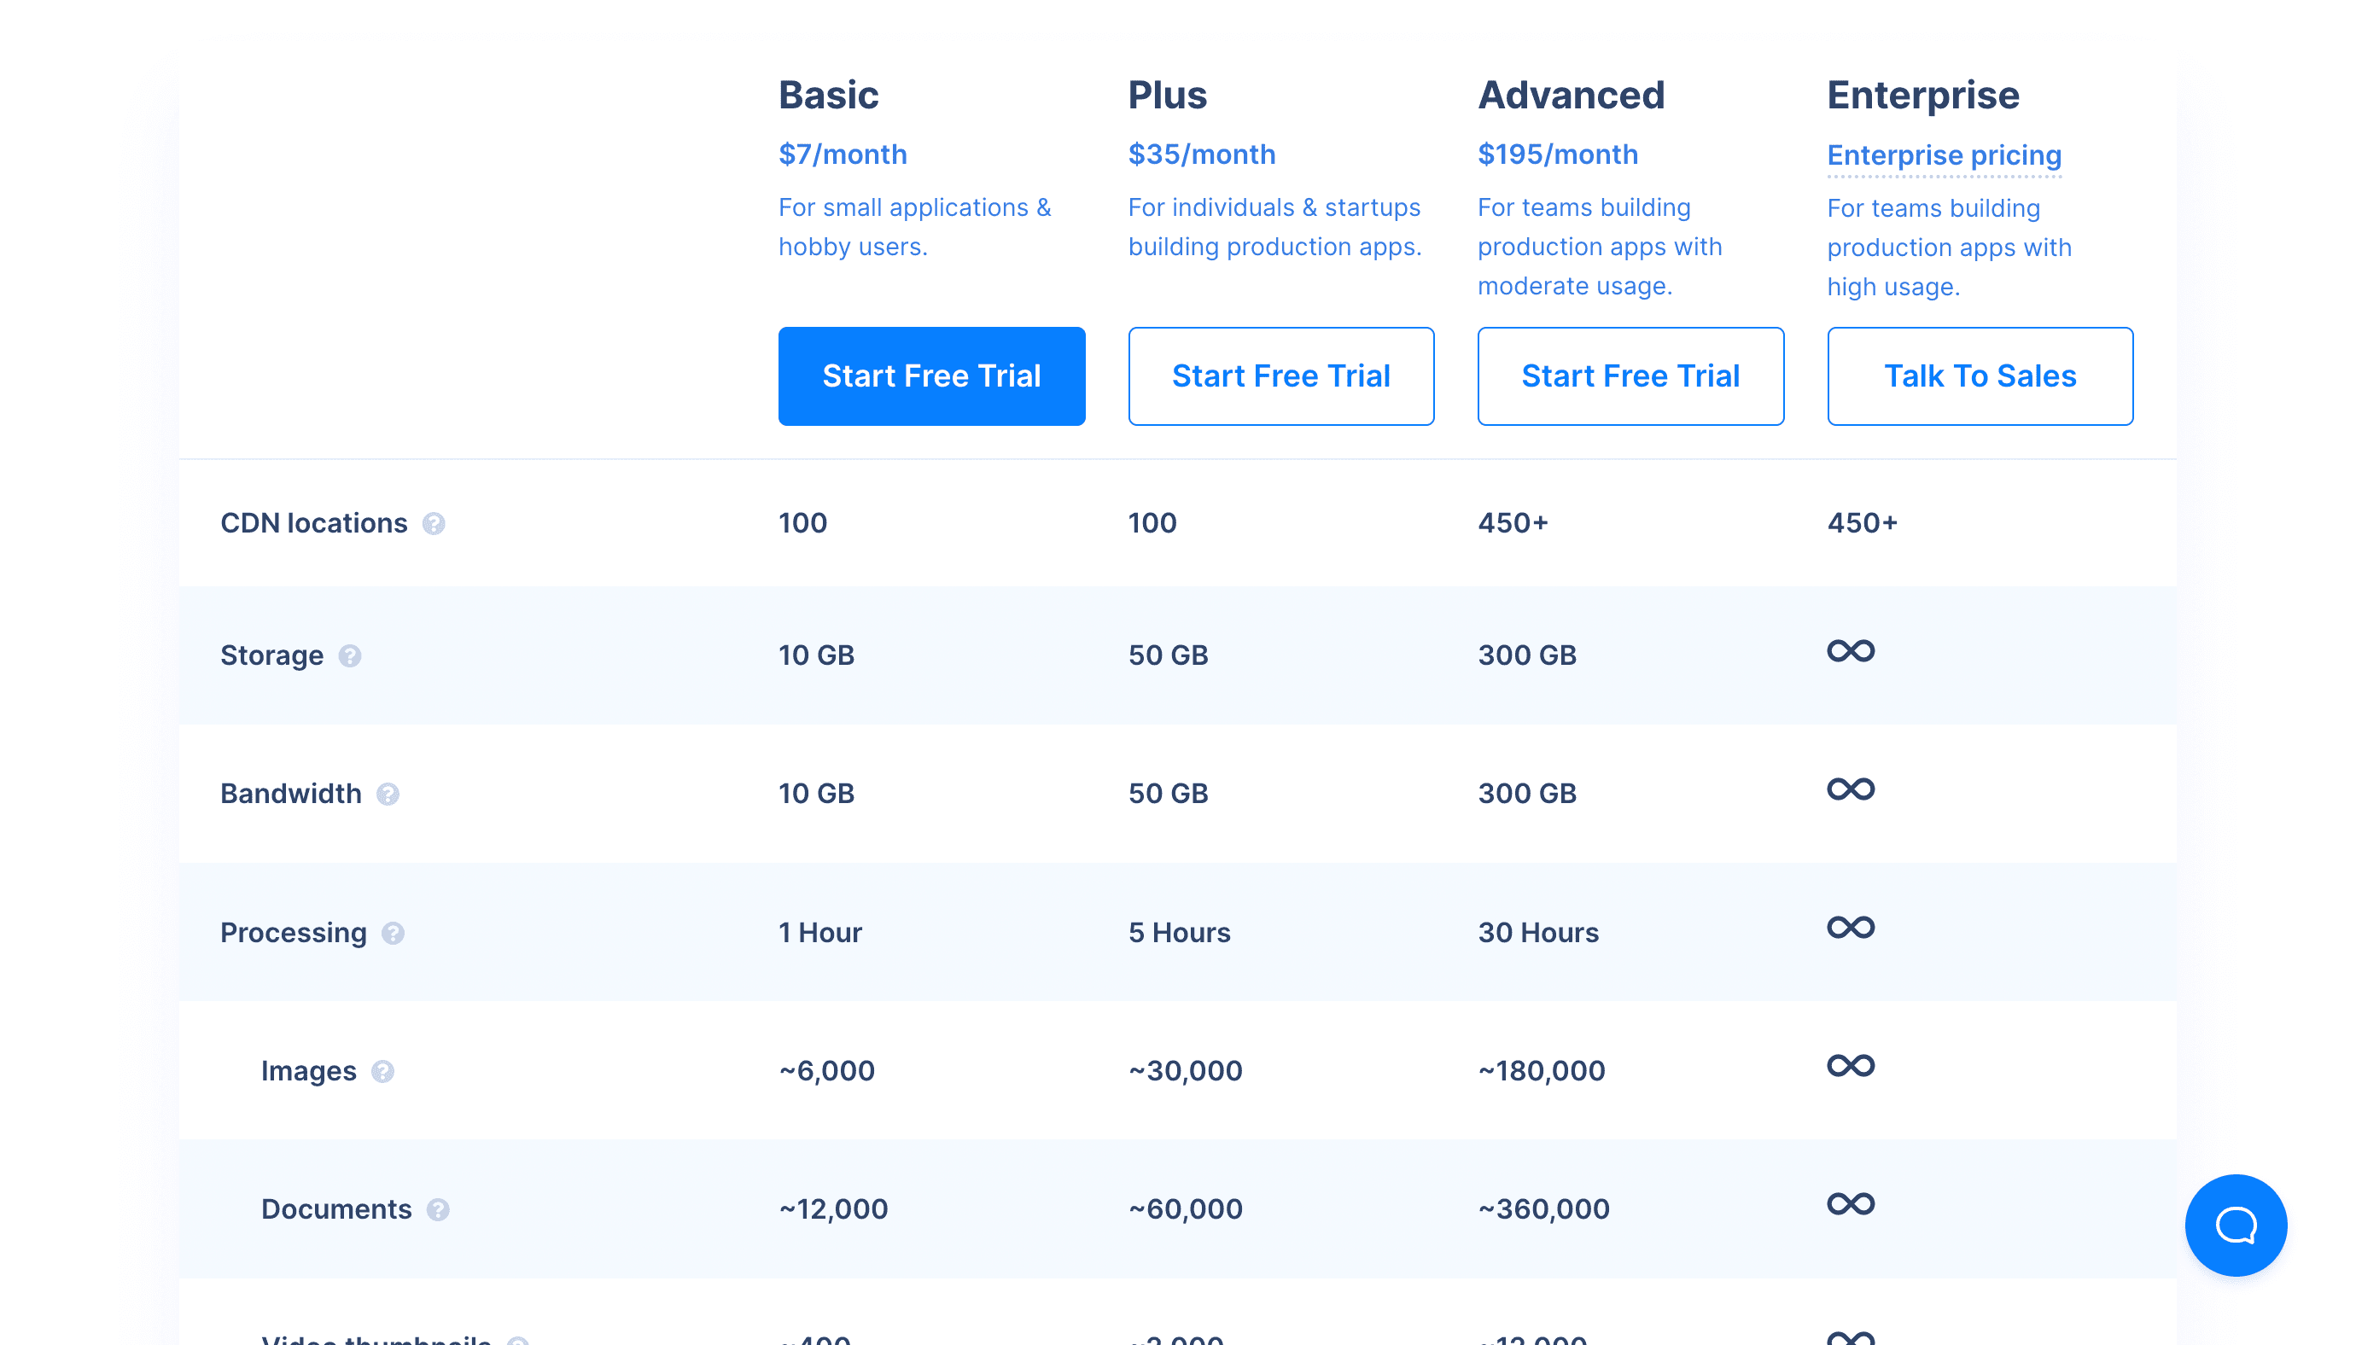Click the 5 Hours processing value

pyautogui.click(x=1179, y=933)
